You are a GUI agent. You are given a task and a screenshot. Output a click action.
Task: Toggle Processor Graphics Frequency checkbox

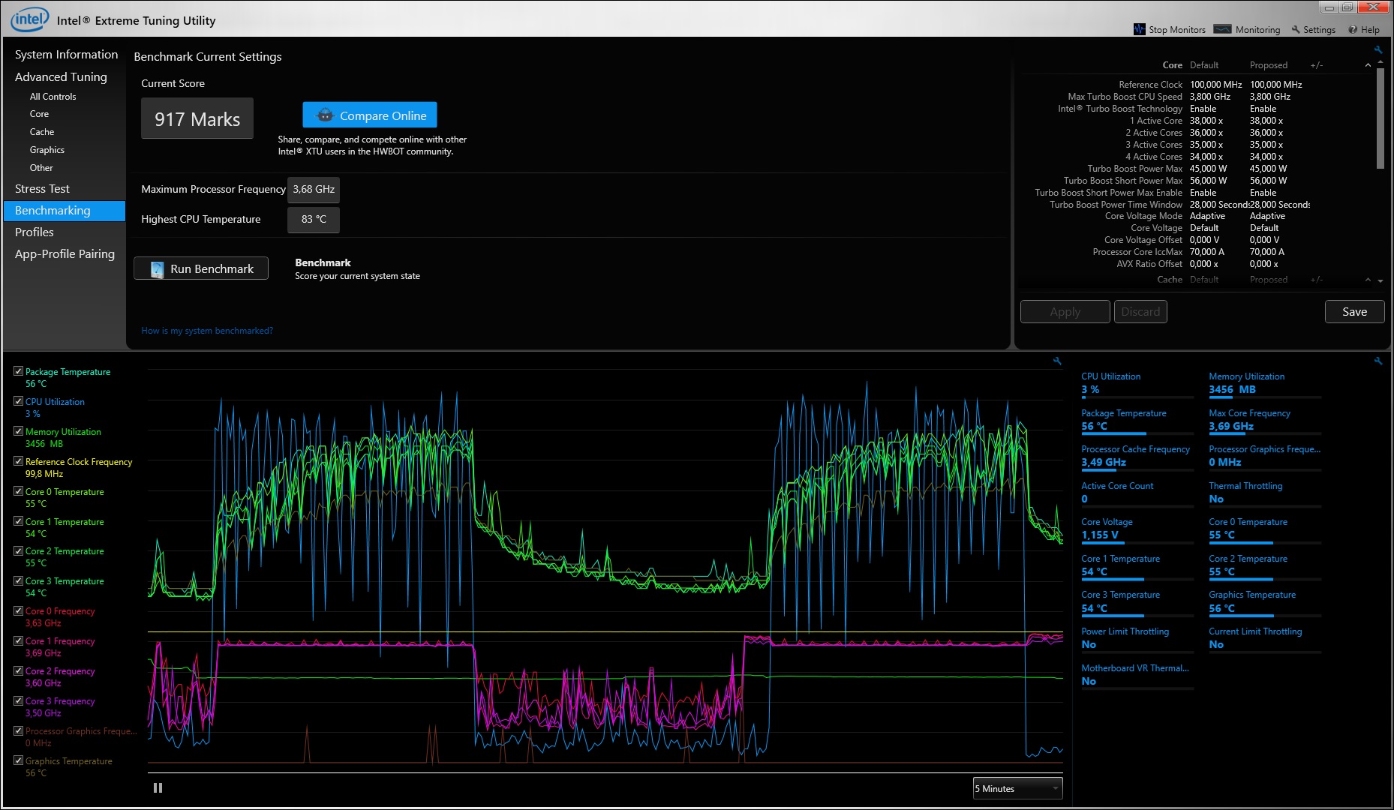(18, 730)
